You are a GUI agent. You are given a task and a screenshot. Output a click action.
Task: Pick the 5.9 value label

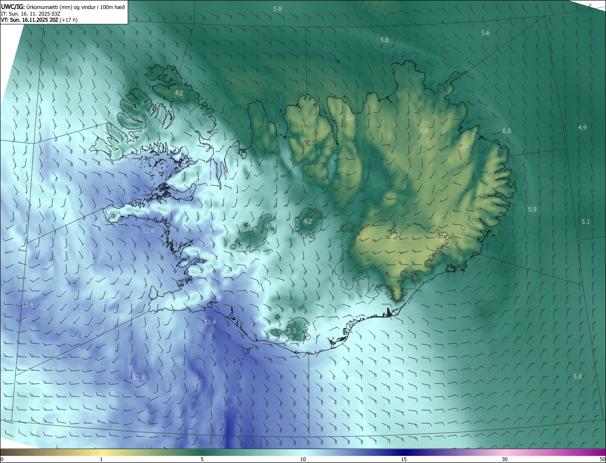click(532, 209)
